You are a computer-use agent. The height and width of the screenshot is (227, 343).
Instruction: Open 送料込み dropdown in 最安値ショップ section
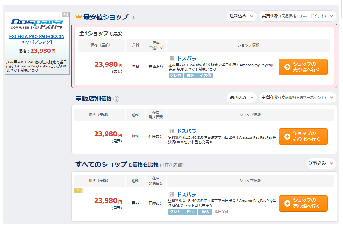(241, 16)
